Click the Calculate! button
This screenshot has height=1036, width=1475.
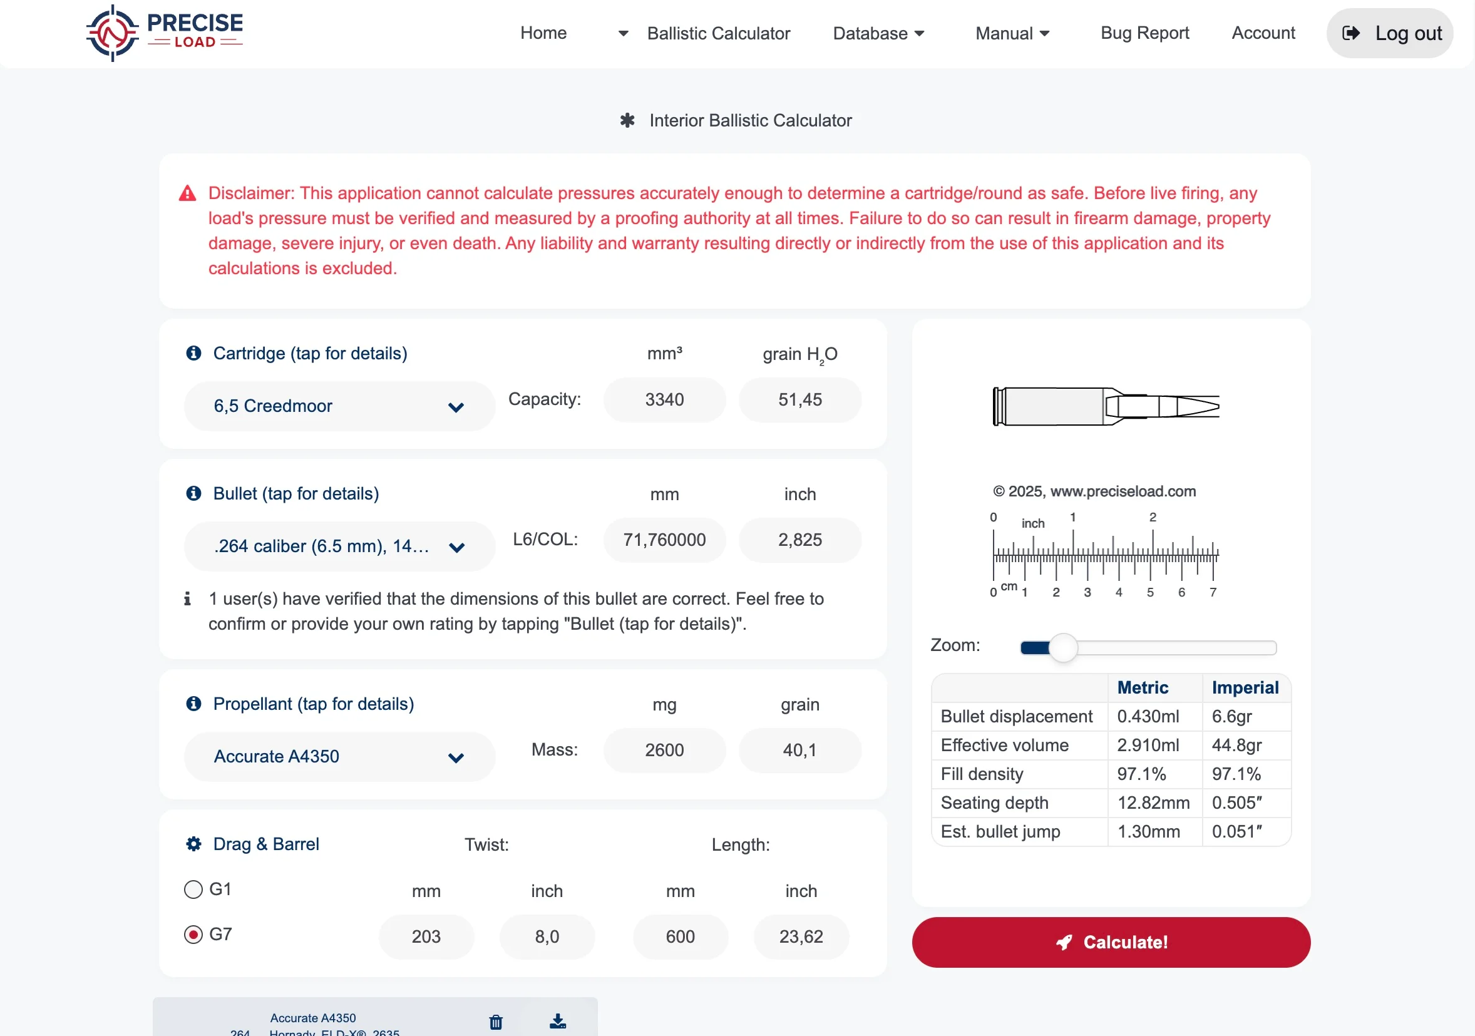1111,943
